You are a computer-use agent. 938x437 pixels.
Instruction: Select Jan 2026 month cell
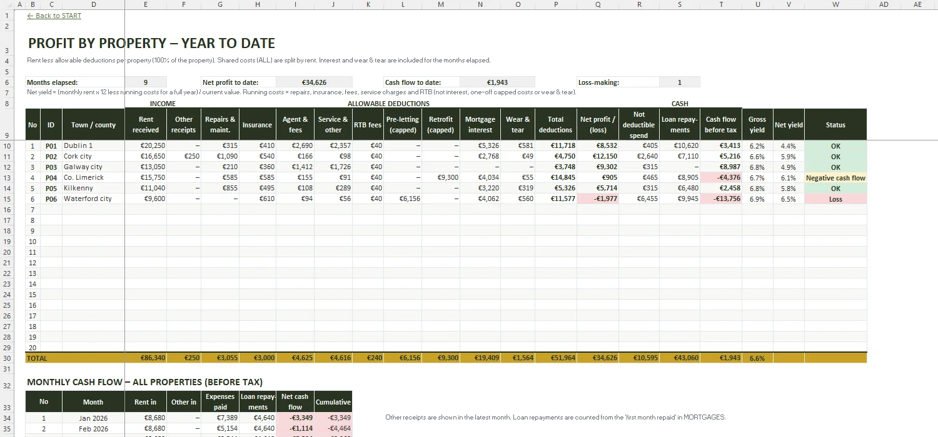pos(93,418)
